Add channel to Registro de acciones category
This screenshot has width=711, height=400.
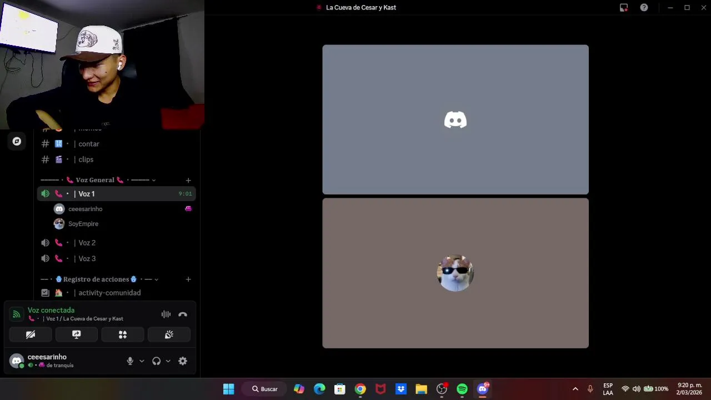click(188, 279)
